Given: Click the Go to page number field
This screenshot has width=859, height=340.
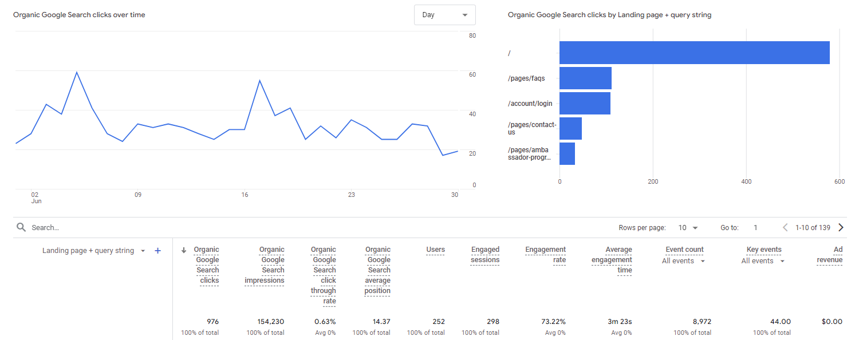Looking at the screenshot, I should 755,228.
